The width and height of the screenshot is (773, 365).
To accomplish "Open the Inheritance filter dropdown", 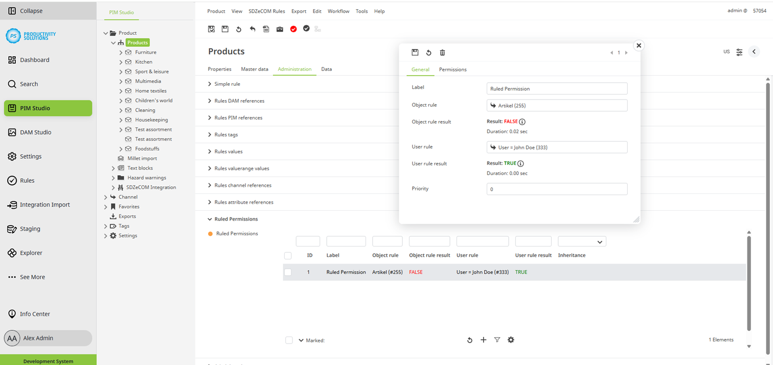I will [x=582, y=241].
